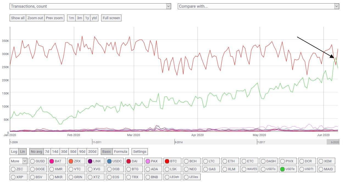Open the 'Transactions, count' metric dropdown
Screen dimensions: 344x187
pyautogui.click(x=90, y=6)
